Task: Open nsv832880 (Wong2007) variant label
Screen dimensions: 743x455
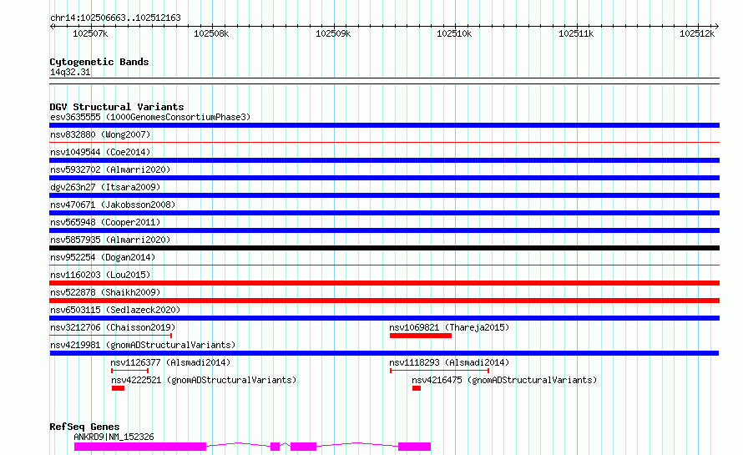Action: (x=100, y=134)
